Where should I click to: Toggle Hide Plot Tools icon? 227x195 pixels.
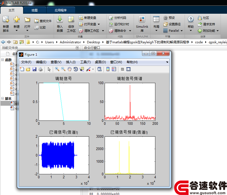[122, 69]
